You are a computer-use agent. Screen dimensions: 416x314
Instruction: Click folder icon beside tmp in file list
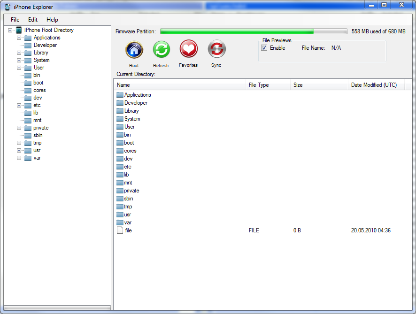coord(120,207)
